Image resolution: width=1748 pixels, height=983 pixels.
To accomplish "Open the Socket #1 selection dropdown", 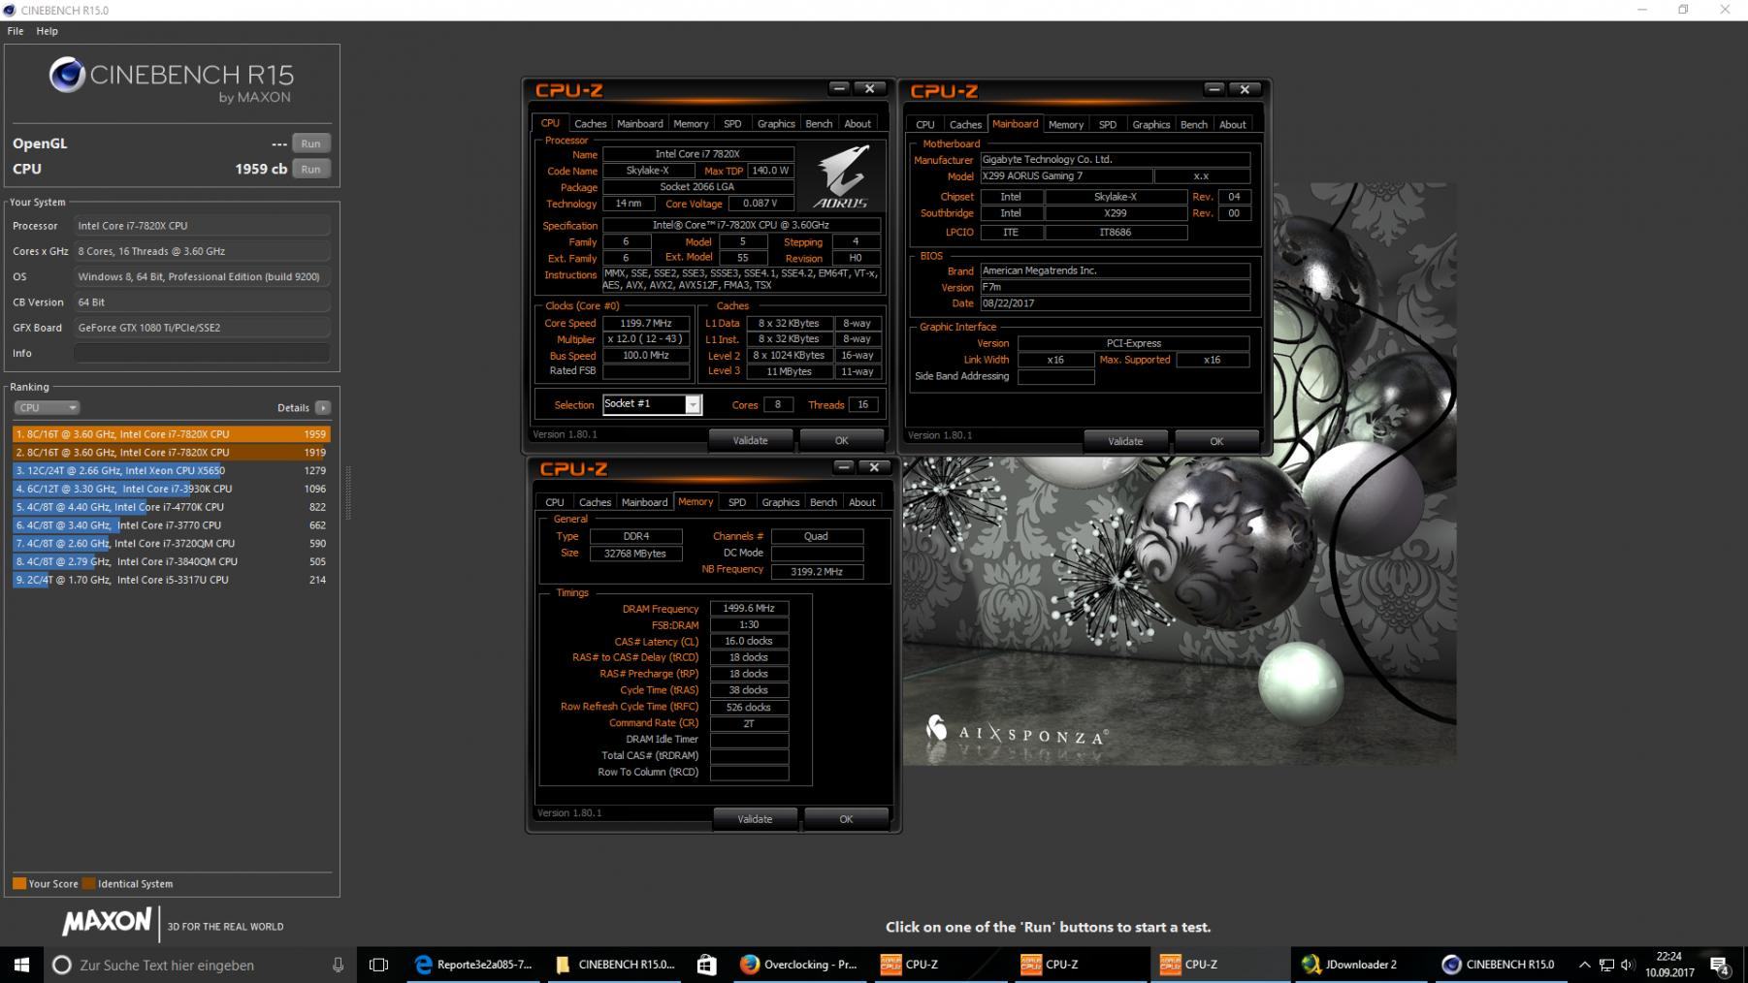I will click(x=694, y=405).
